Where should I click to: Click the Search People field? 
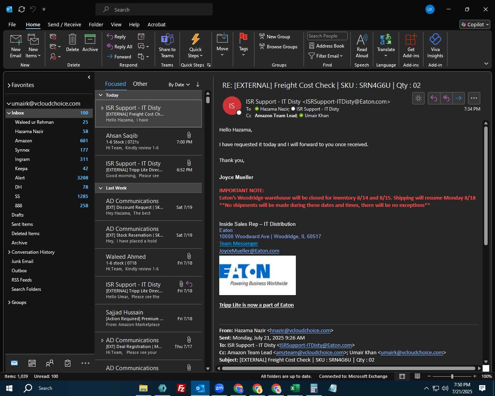[x=327, y=36]
